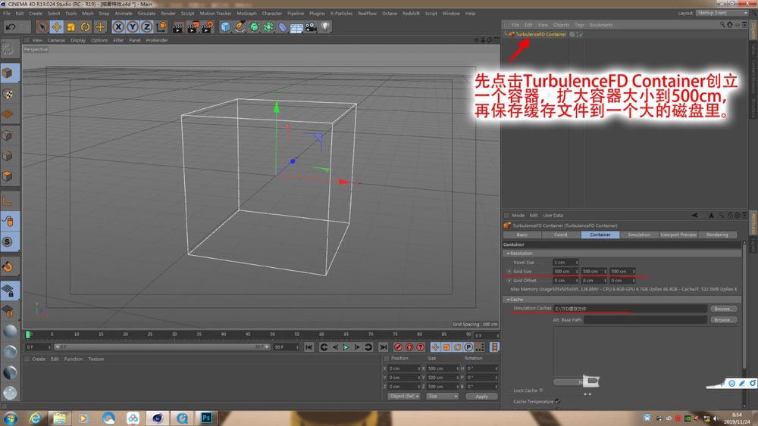Open the spline Pen tool
Viewport: 758px width, 426px height.
pos(240,27)
